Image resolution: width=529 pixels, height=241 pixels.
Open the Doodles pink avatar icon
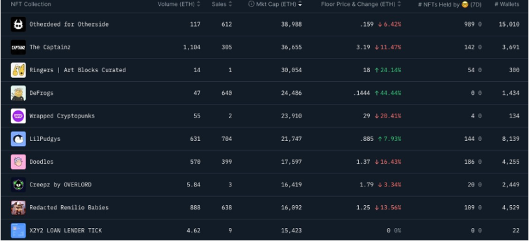pos(18,162)
